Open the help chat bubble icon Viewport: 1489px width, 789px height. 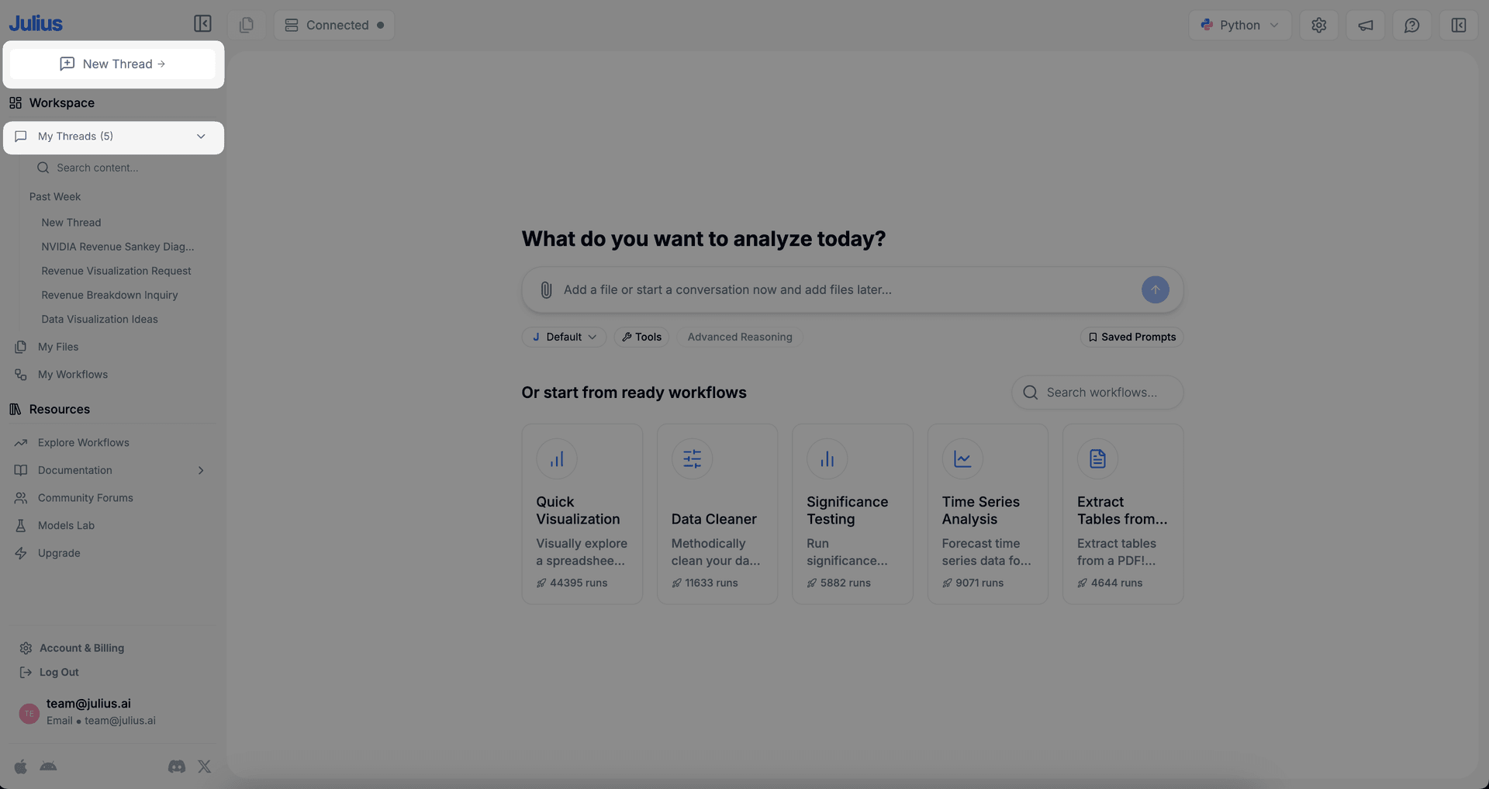[x=1411, y=26]
